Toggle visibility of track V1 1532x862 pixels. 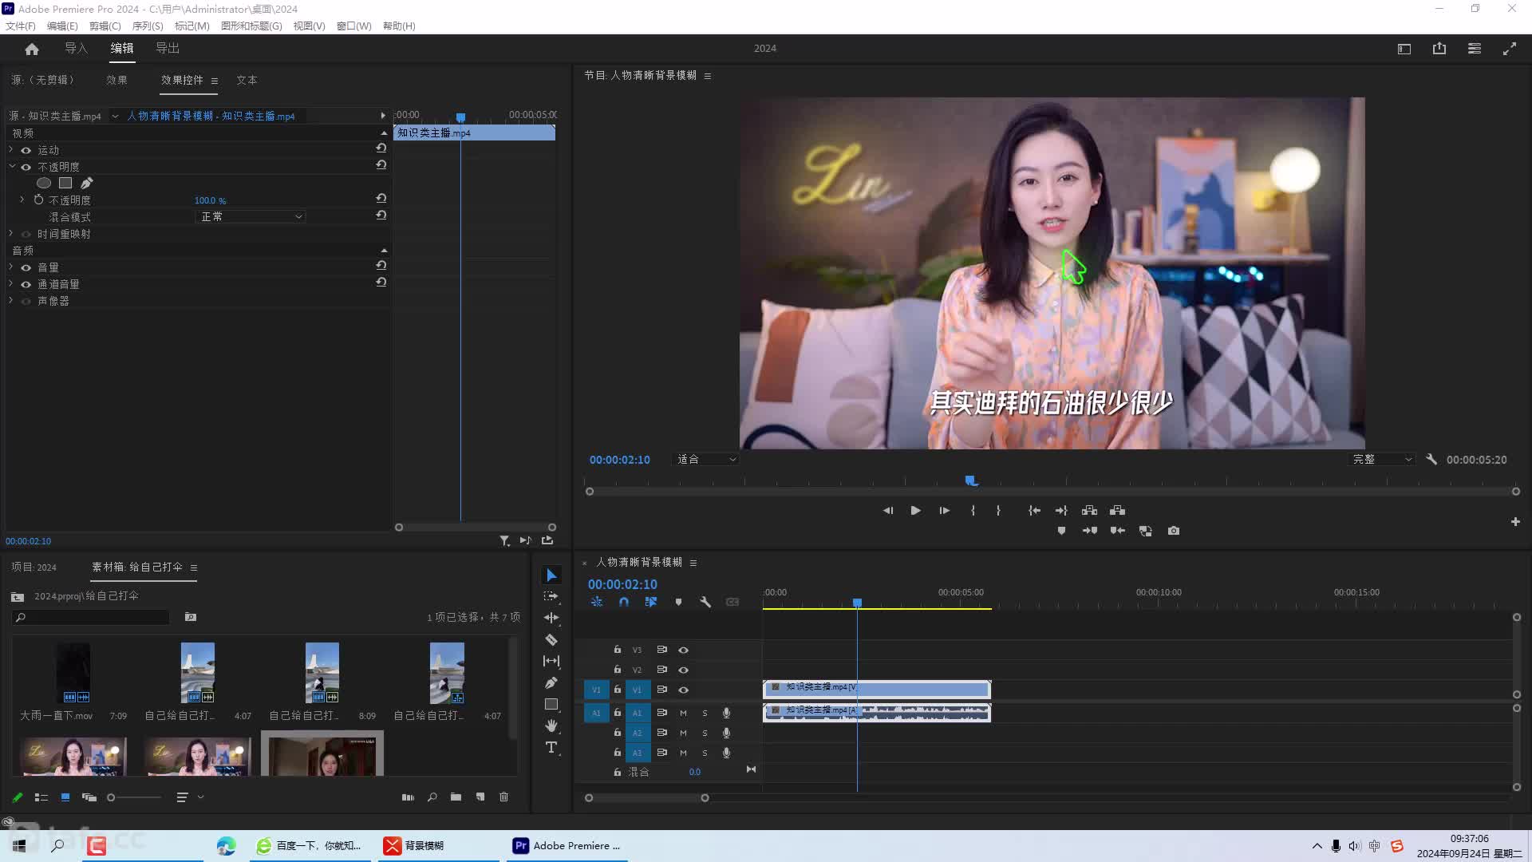coord(684,690)
